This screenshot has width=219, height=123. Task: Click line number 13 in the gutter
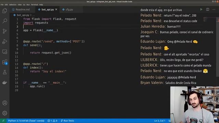tap(16, 64)
